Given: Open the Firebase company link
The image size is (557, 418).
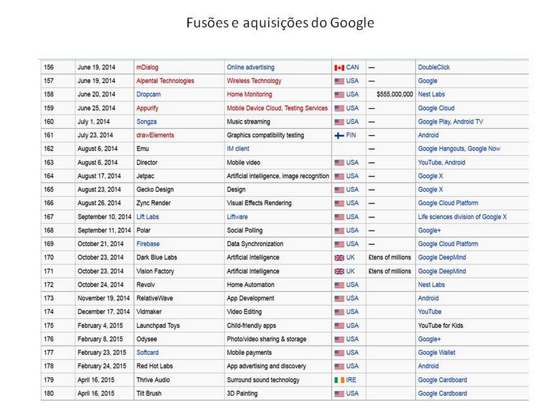Looking at the screenshot, I should (x=148, y=244).
